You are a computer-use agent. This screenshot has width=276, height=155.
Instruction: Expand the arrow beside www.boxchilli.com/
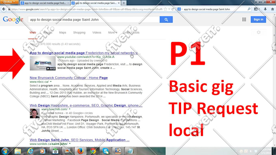pos(69,109)
